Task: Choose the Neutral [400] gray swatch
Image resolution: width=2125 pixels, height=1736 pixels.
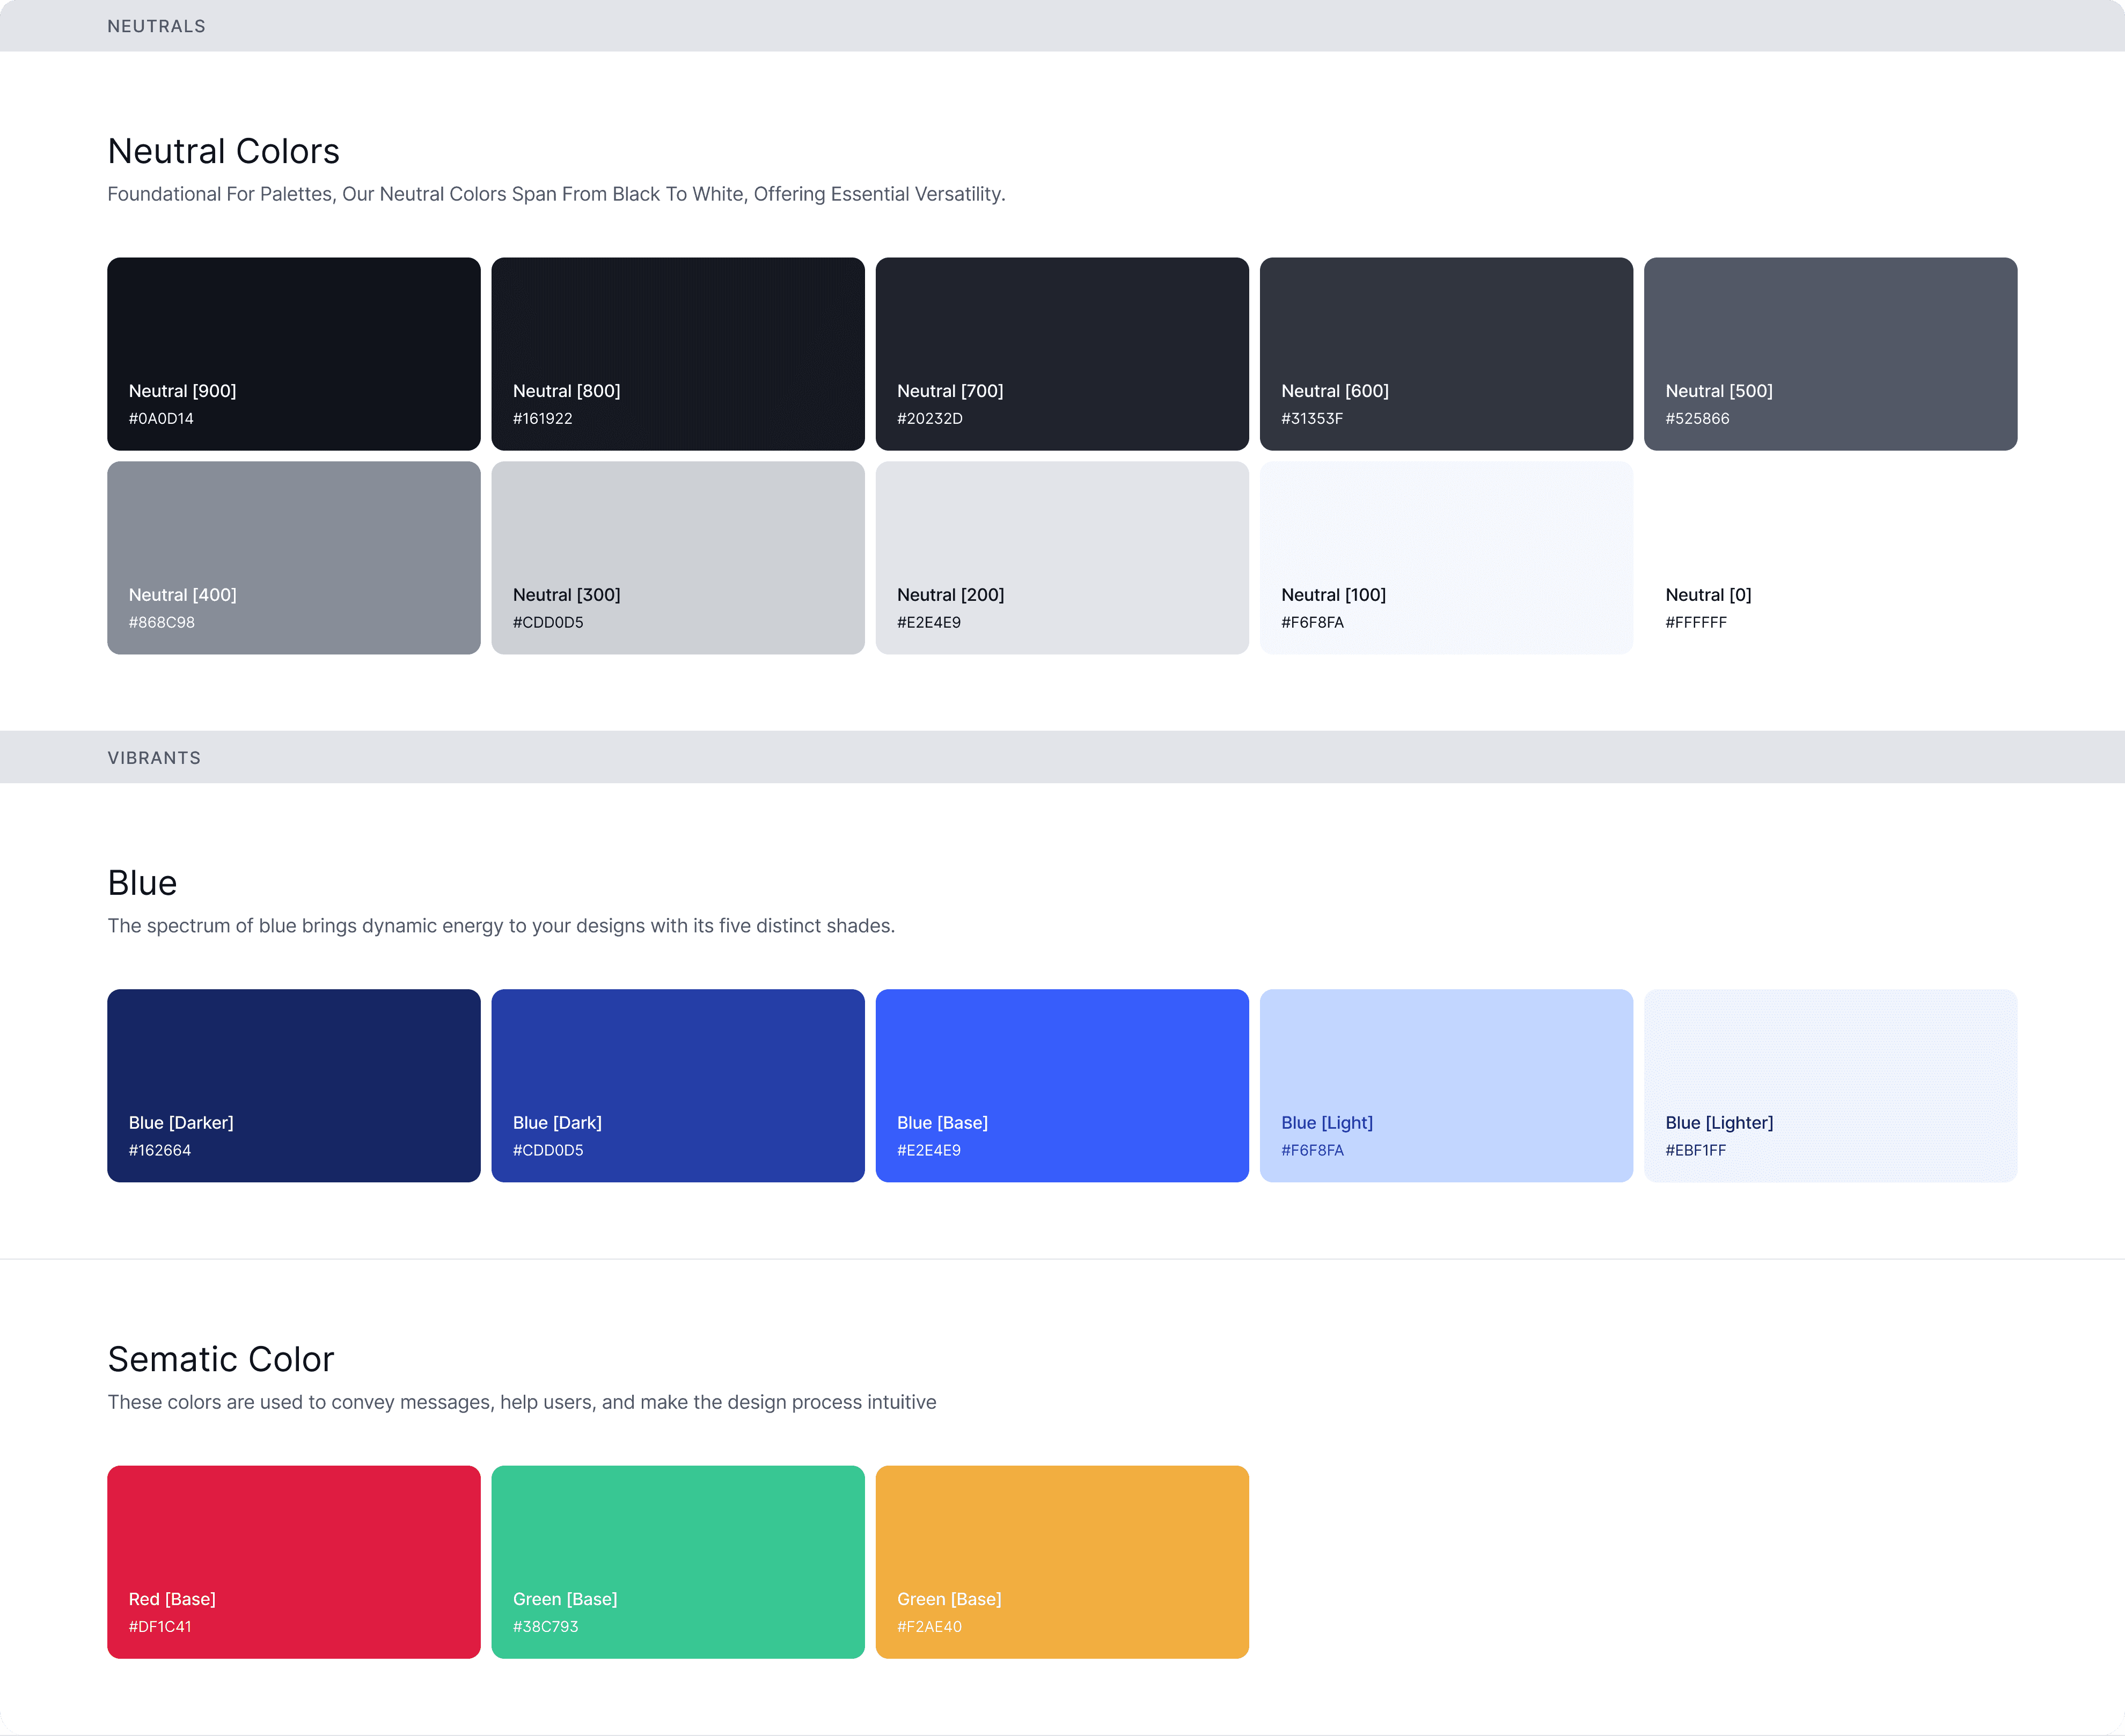Action: click(x=293, y=557)
